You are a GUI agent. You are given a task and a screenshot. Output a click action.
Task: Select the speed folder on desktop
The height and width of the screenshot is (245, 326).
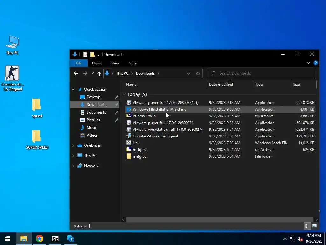(37, 108)
